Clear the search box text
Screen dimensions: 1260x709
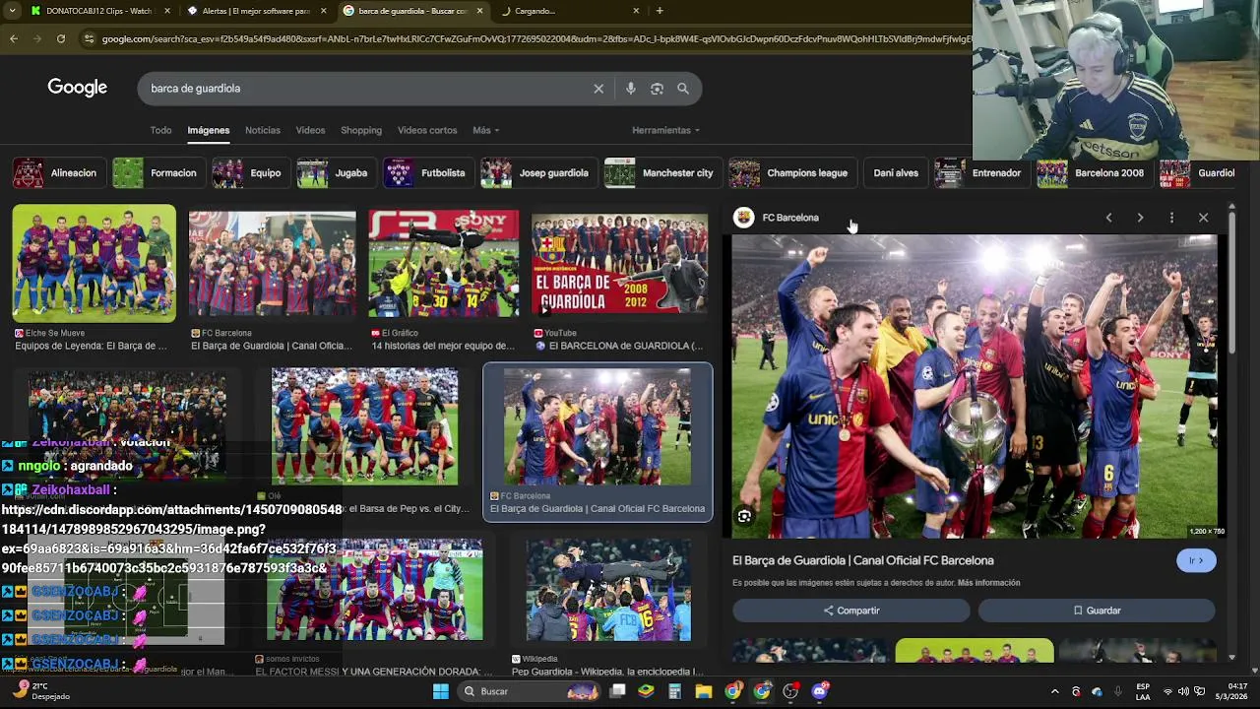pyautogui.click(x=598, y=89)
